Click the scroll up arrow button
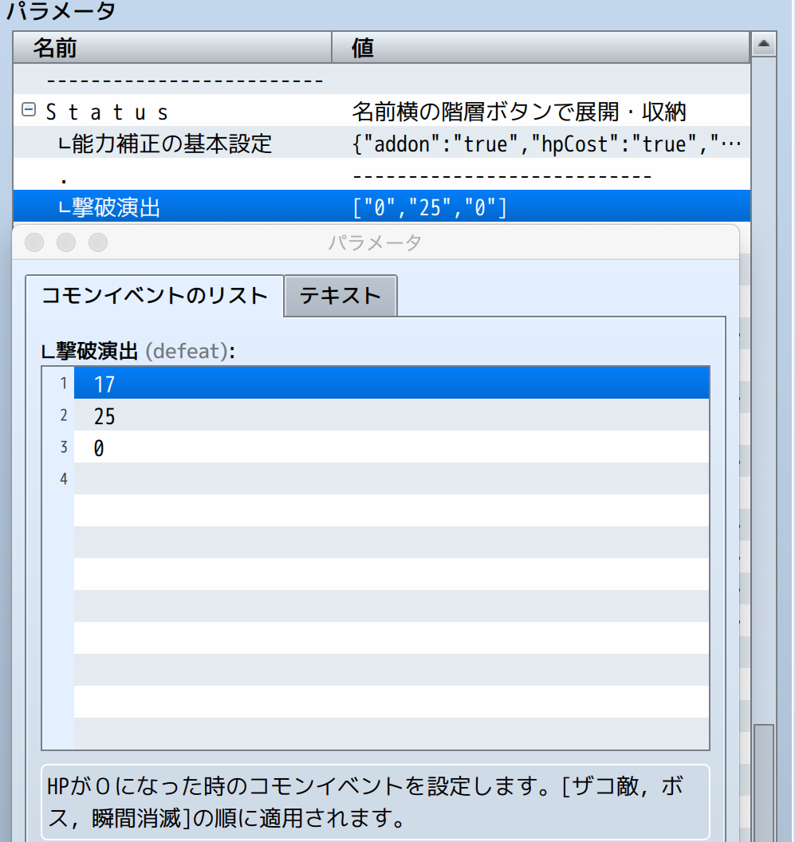 click(x=764, y=45)
